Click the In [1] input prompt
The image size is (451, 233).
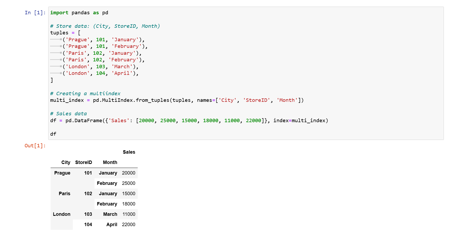click(35, 13)
